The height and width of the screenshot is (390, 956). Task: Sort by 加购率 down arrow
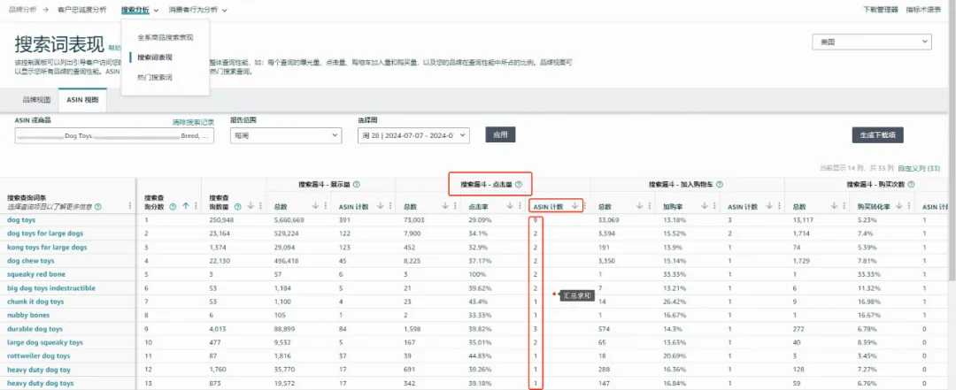[x=705, y=206]
